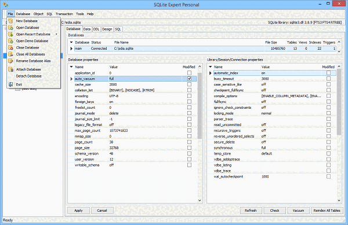Open the Tools menu
The image size is (348, 225).
tap(80, 14)
